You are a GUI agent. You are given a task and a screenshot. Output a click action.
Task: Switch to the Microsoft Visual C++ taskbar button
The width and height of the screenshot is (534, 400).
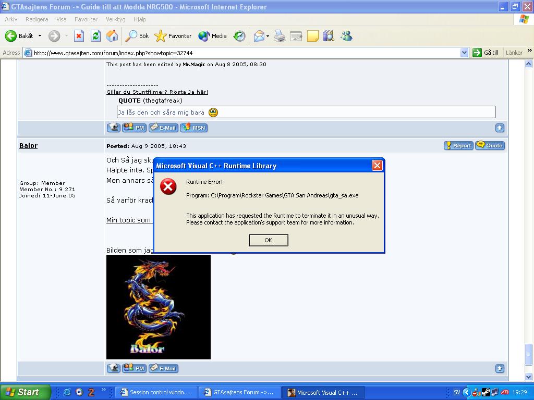(x=323, y=393)
